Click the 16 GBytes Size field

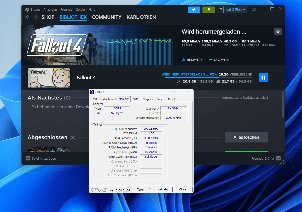click(117, 113)
